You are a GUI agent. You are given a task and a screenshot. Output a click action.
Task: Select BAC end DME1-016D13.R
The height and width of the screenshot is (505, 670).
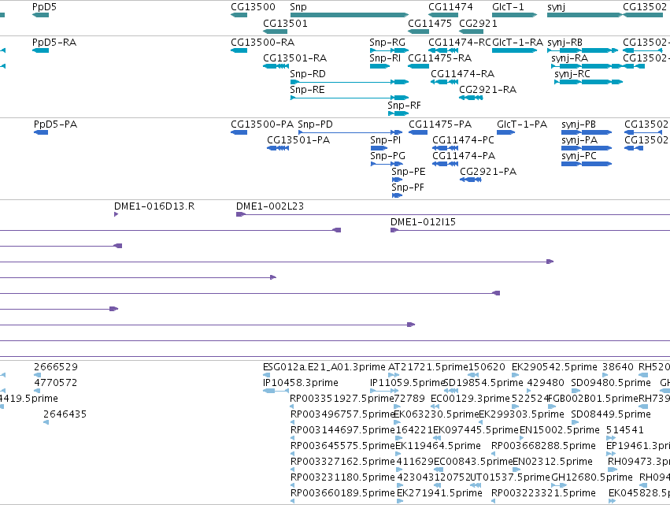pos(117,214)
